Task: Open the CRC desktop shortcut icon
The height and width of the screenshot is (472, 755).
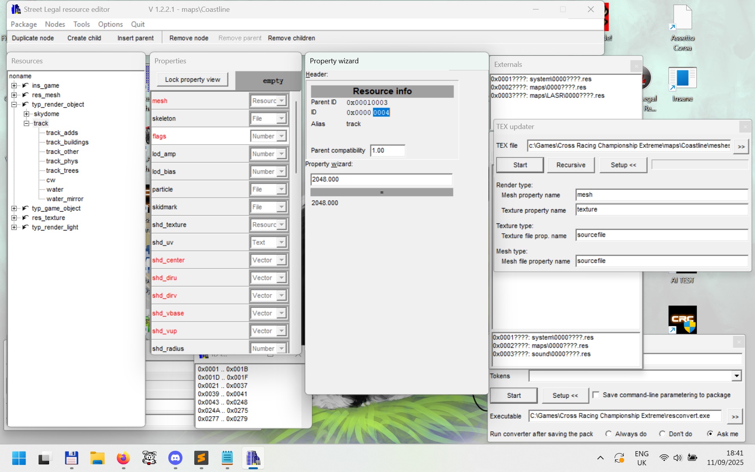Action: click(x=682, y=319)
